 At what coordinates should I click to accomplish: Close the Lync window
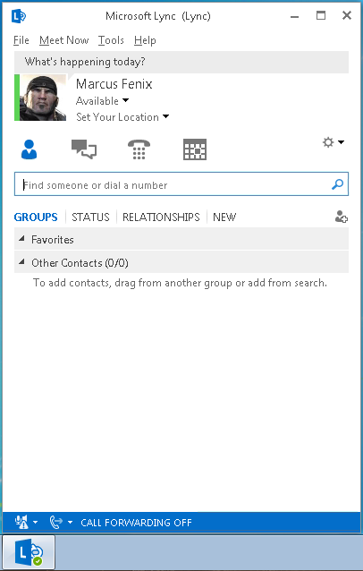coord(347,15)
